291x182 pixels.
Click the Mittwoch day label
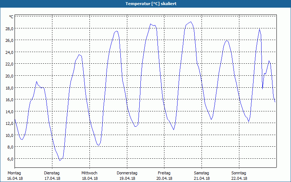(89, 173)
